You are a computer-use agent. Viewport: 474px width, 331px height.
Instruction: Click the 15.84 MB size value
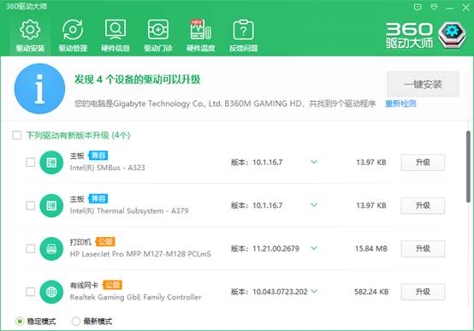371,249
